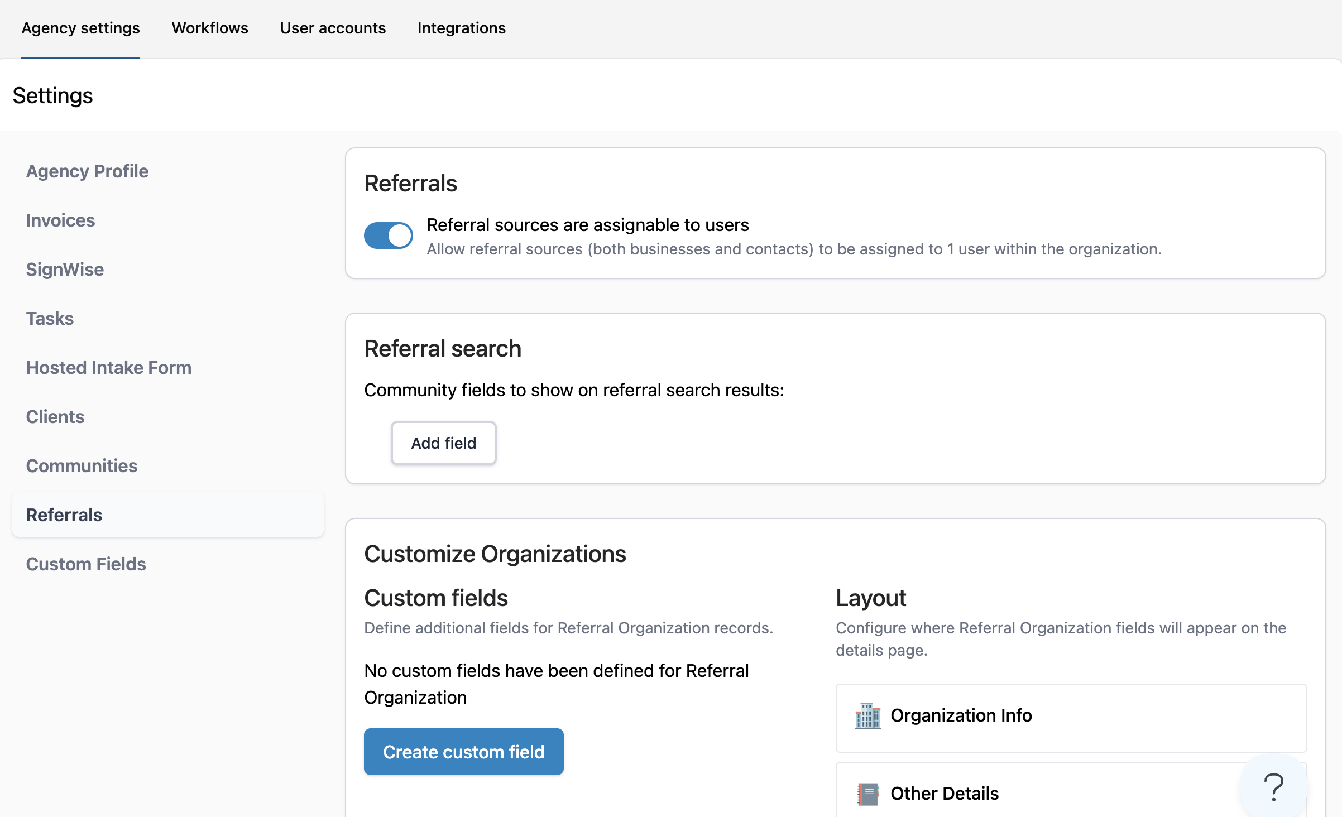1342x817 pixels.
Task: Expand the Other Details layout section
Action: pyautogui.click(x=1033, y=794)
